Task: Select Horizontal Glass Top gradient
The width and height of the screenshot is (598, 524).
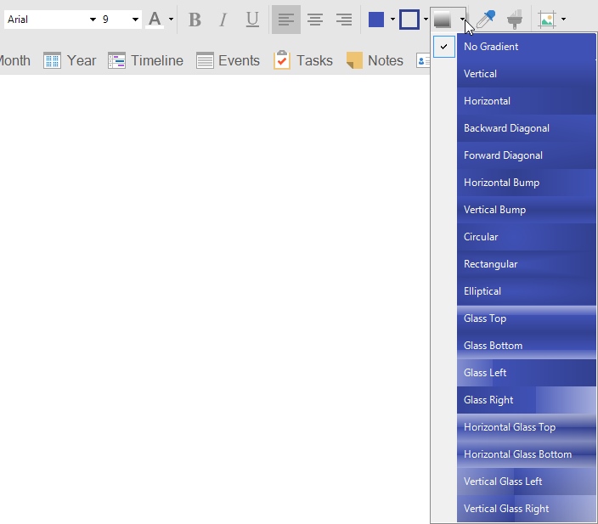Action: click(x=527, y=427)
